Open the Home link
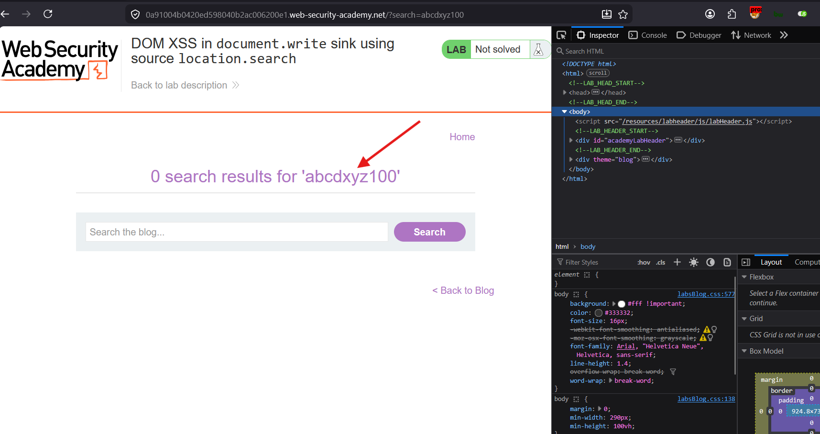This screenshot has height=434, width=820. click(462, 137)
